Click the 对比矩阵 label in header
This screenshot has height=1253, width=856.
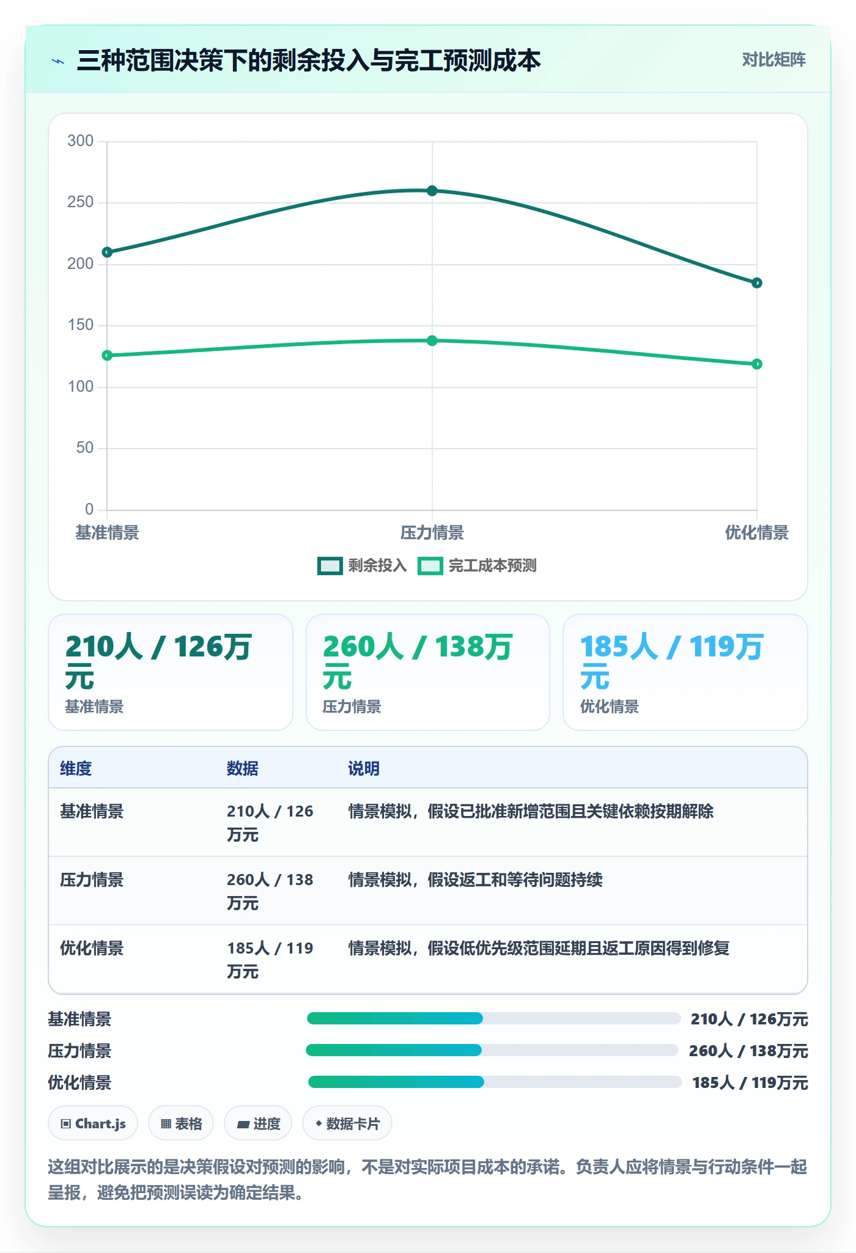[x=773, y=60]
